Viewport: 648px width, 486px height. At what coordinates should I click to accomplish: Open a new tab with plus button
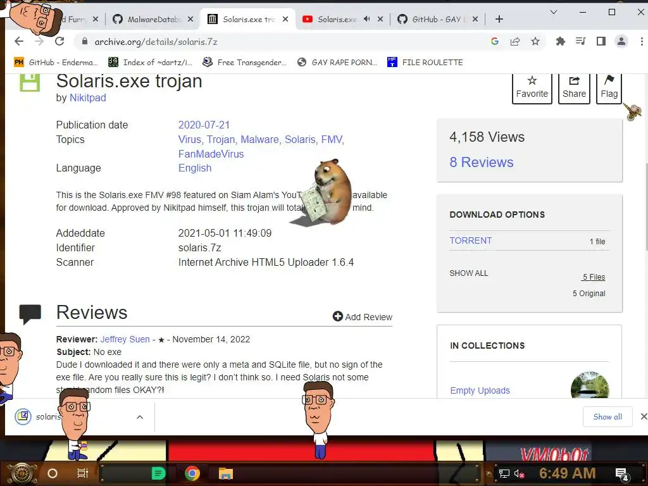point(499,19)
